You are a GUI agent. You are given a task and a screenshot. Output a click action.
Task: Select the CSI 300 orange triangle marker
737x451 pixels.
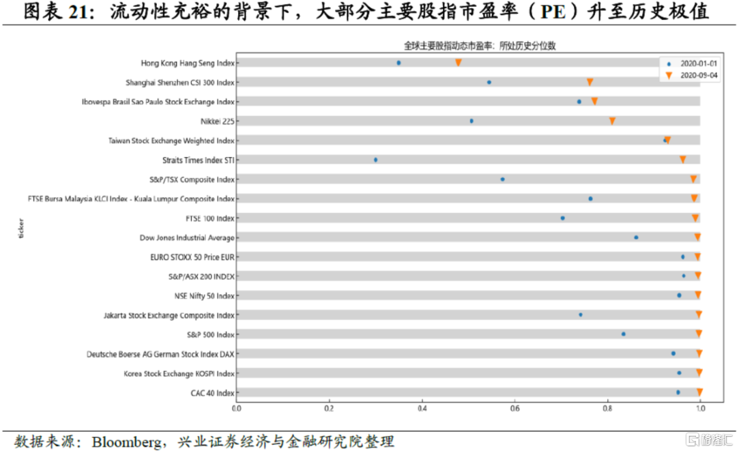[590, 82]
